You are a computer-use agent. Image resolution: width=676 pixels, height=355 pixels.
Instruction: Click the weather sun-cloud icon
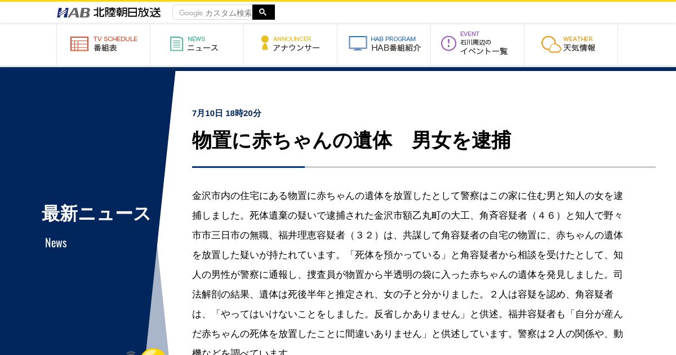click(x=551, y=44)
